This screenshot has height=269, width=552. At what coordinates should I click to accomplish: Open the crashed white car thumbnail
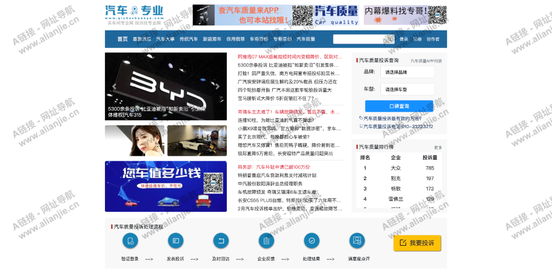coord(197,140)
